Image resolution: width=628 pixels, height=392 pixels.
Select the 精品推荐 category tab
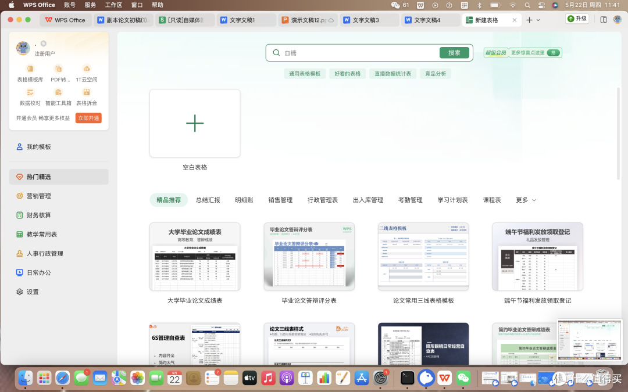(169, 200)
